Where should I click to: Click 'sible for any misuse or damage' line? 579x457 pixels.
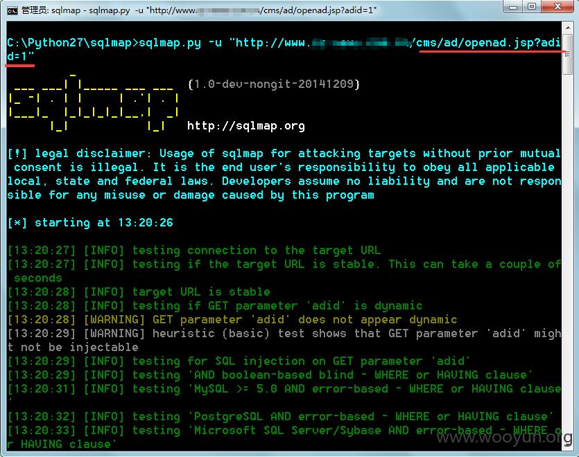(191, 195)
